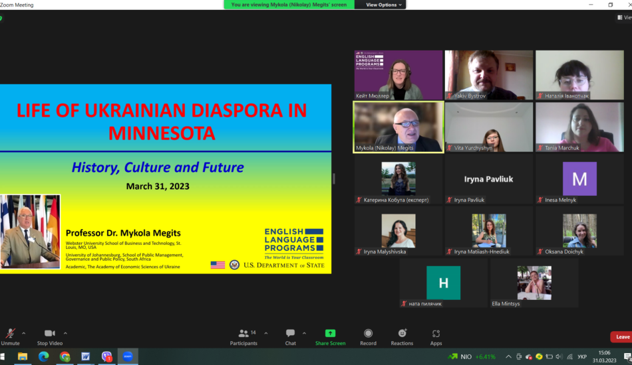Open Viber from the taskbar

coord(106,356)
